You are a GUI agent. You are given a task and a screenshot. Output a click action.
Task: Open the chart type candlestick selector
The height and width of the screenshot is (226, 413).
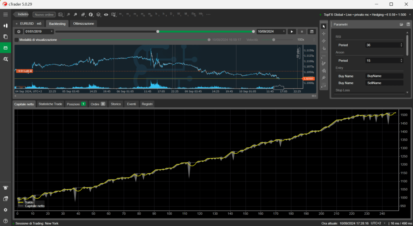pos(83,15)
